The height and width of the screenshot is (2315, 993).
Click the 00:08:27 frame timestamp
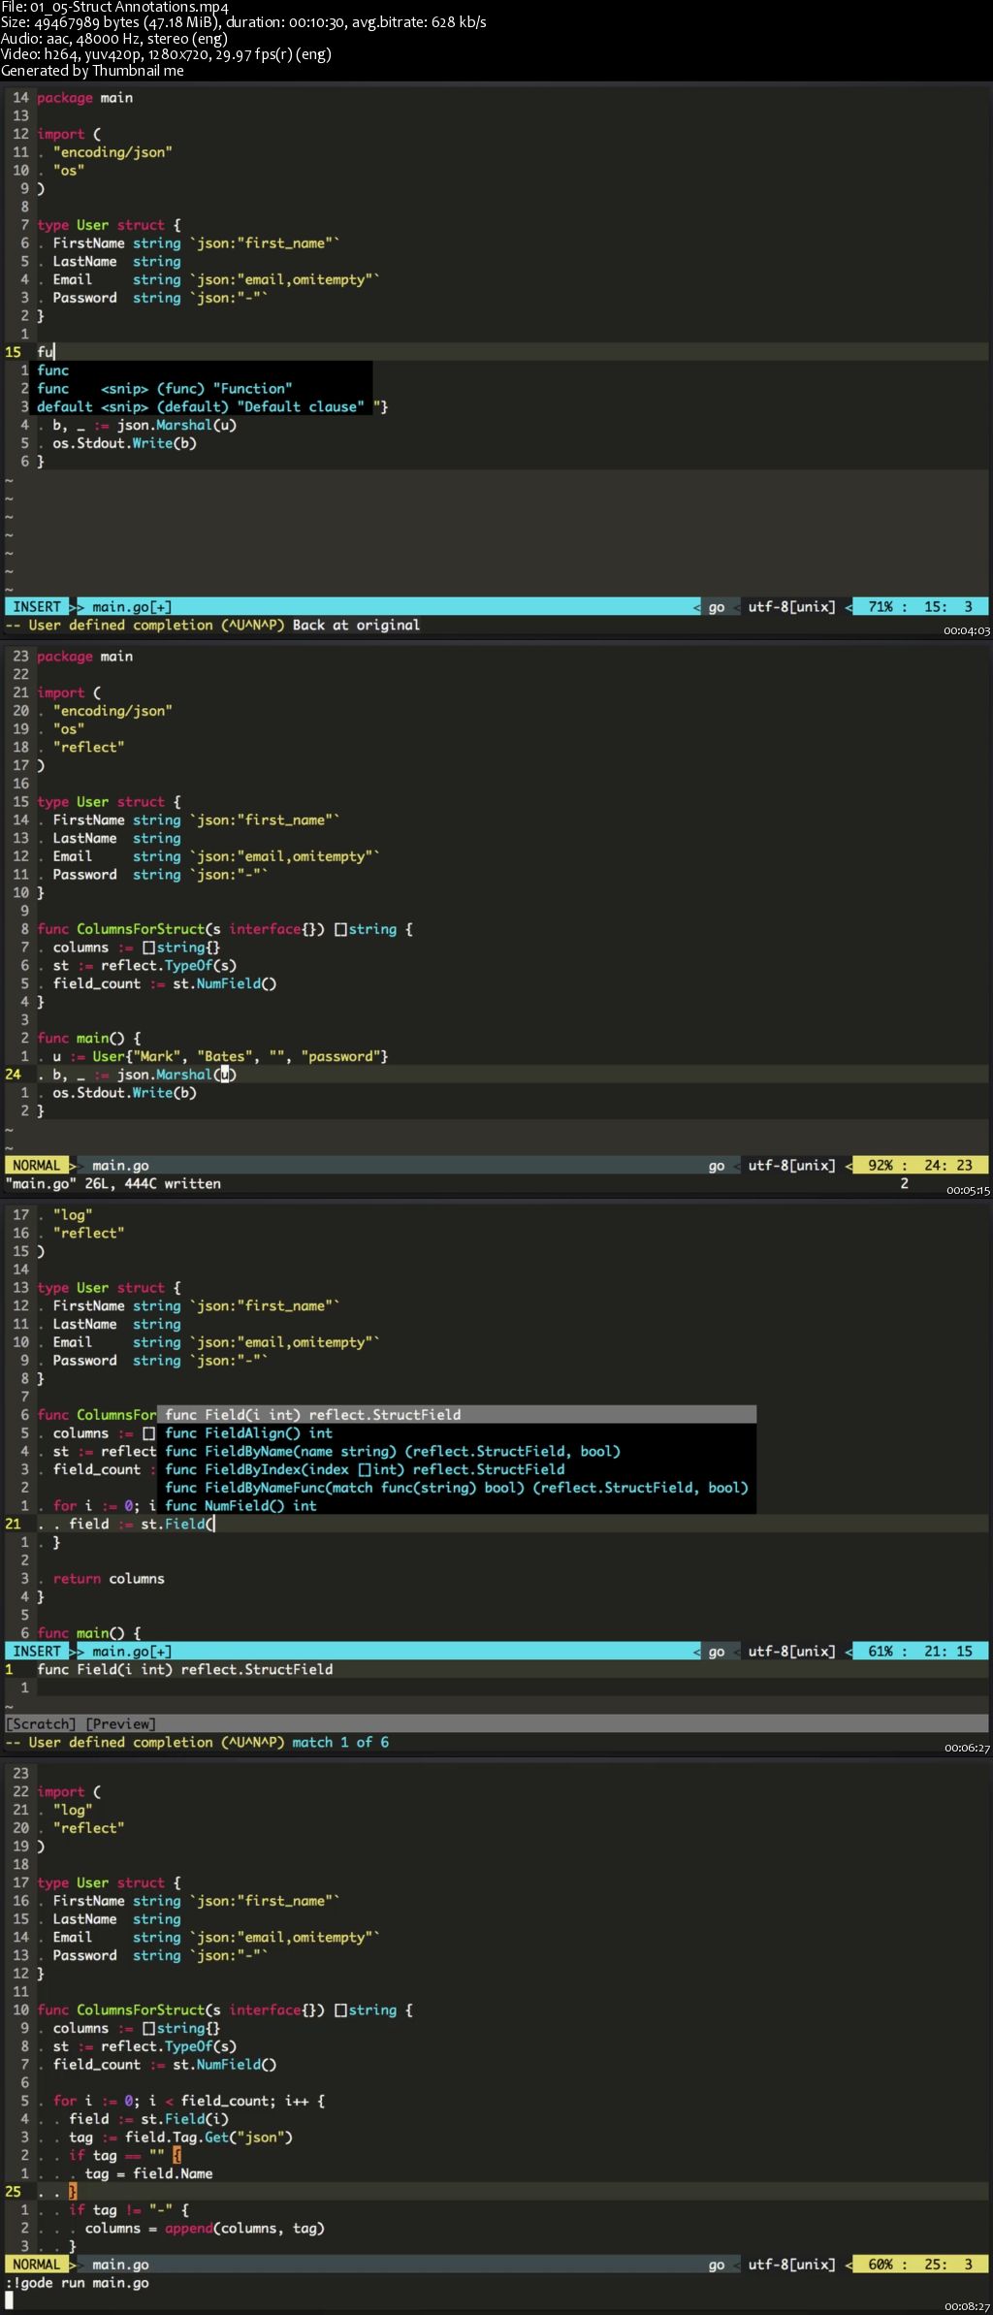click(x=967, y=2306)
